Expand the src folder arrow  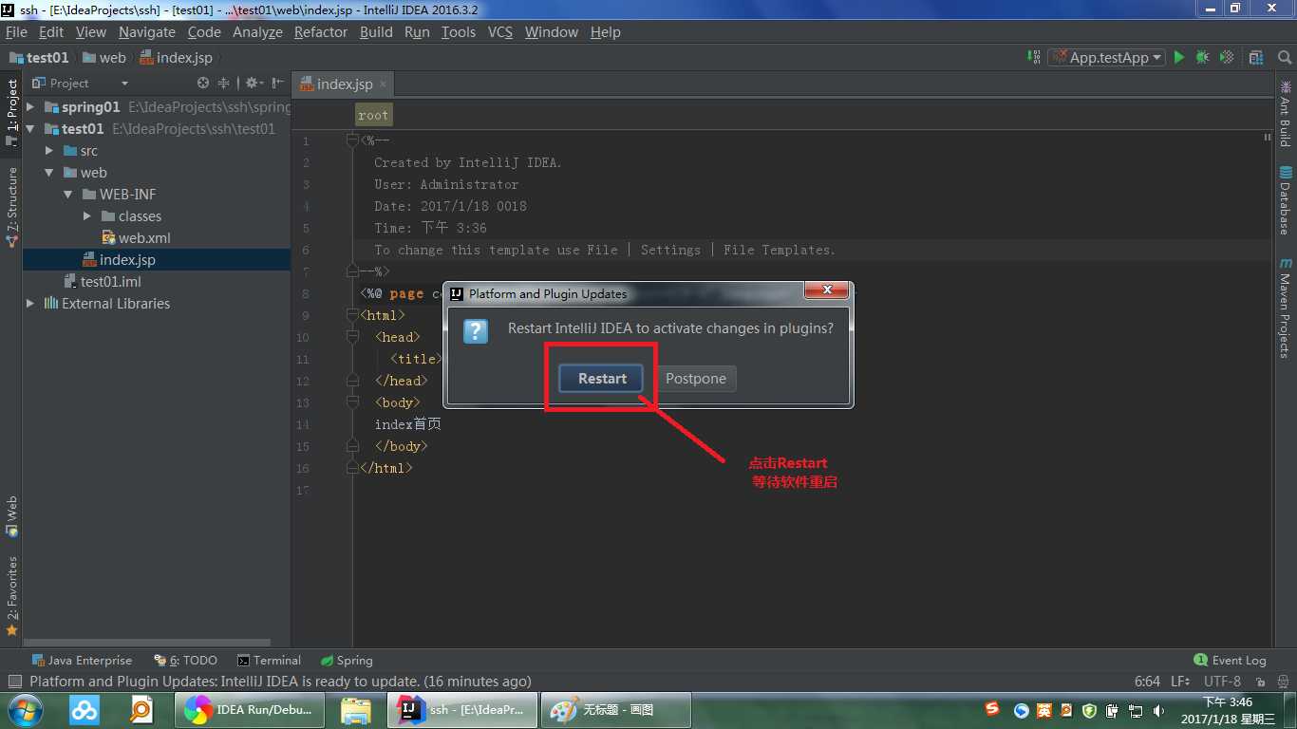[49, 151]
